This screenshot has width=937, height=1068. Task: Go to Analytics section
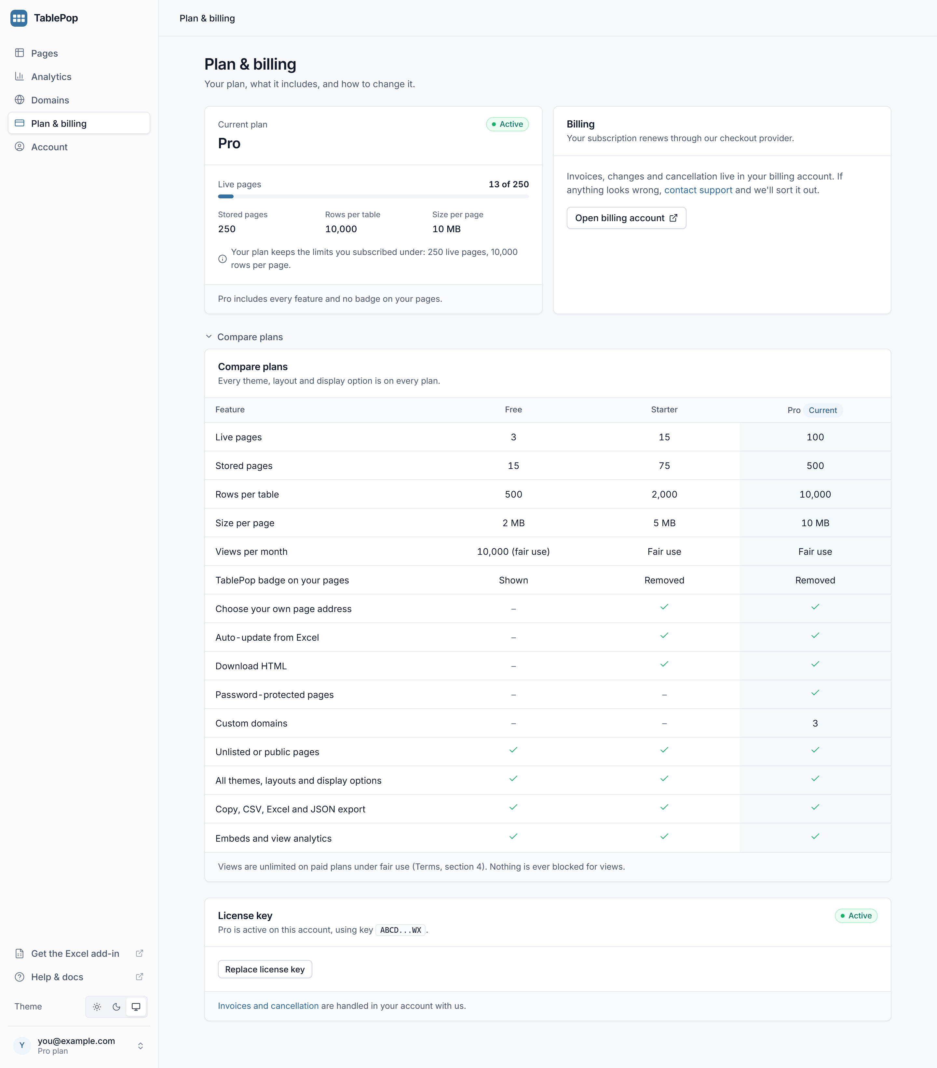coord(79,77)
